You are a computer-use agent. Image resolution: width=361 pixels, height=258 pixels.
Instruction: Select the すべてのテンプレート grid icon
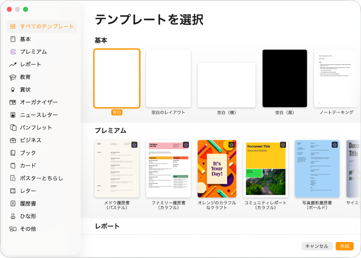(x=13, y=27)
